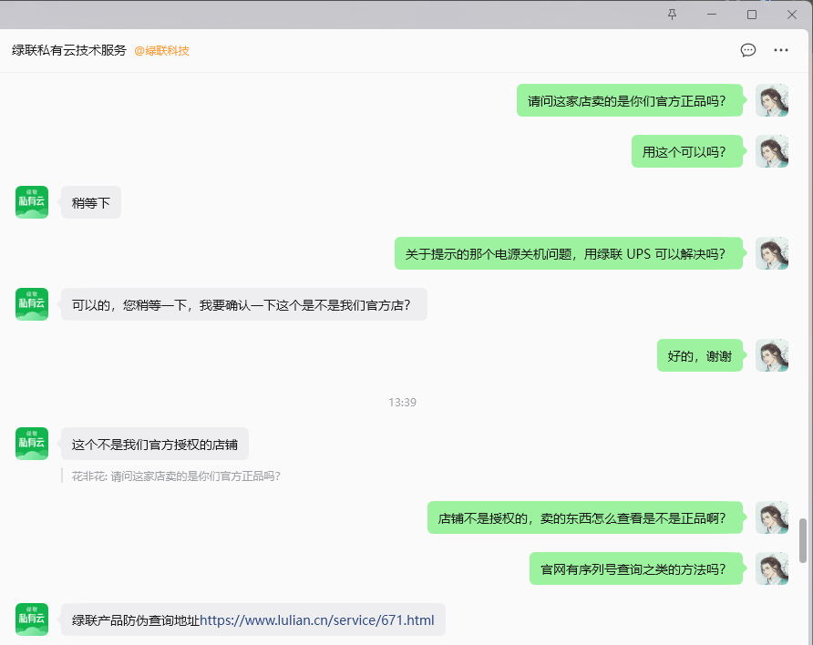
Task: Open the lulian.cn anti-counterfeit query link
Action: [x=317, y=620]
